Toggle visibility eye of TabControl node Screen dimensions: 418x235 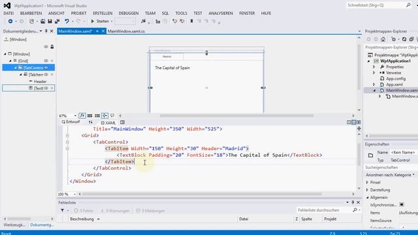(46, 68)
